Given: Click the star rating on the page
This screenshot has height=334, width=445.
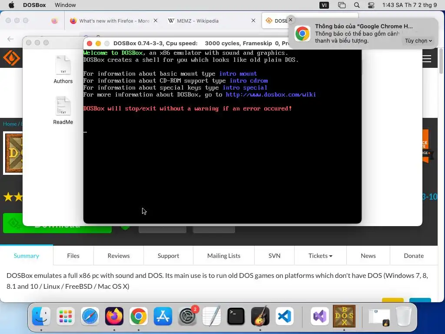Looking at the screenshot, I should pos(13,197).
